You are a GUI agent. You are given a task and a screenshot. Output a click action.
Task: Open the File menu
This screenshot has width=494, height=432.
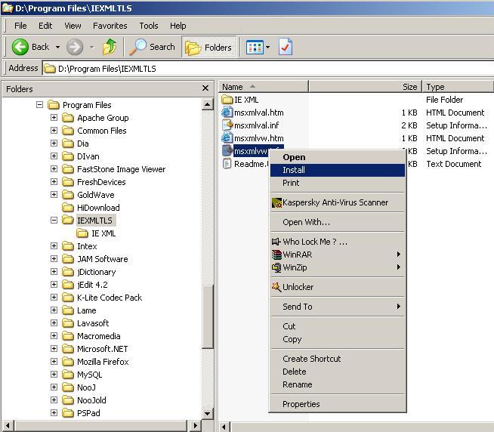[20, 26]
